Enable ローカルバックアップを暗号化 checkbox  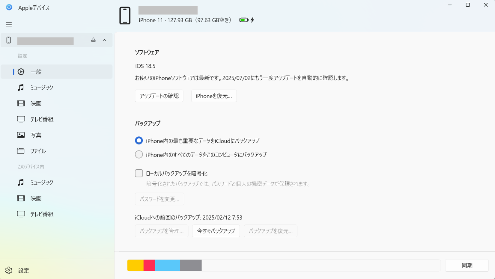coord(139,173)
